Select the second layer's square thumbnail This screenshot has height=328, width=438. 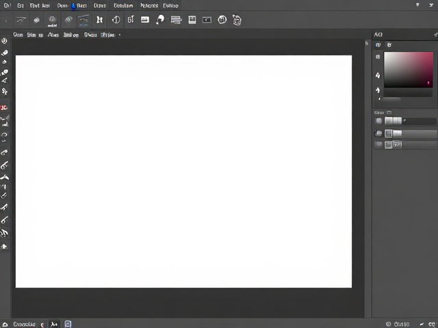(388, 134)
